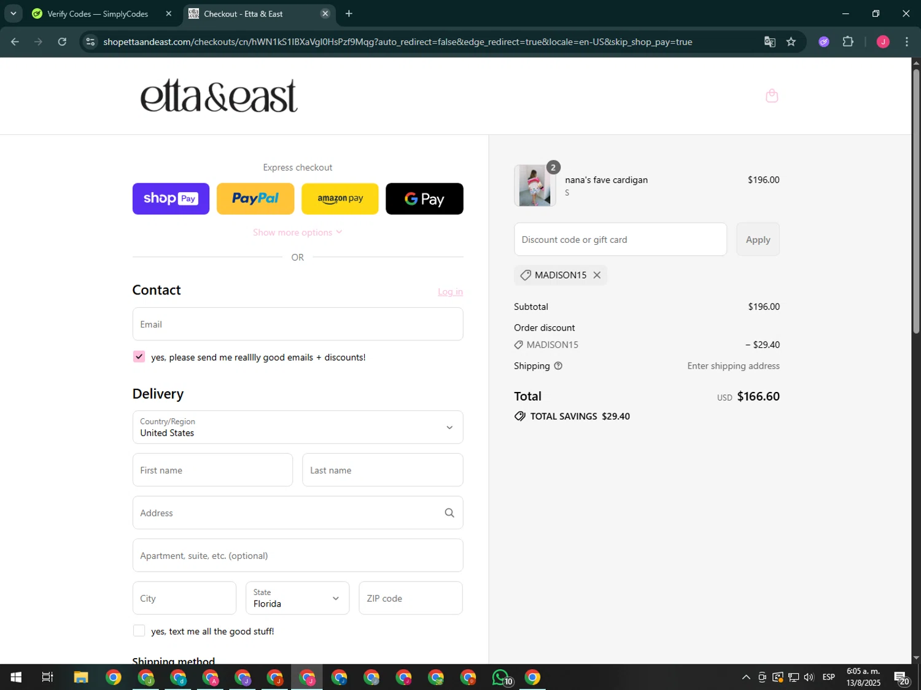Click the TOTAL SAVINGS $29.40 text
Screen dimensions: 921x690
tap(580, 416)
